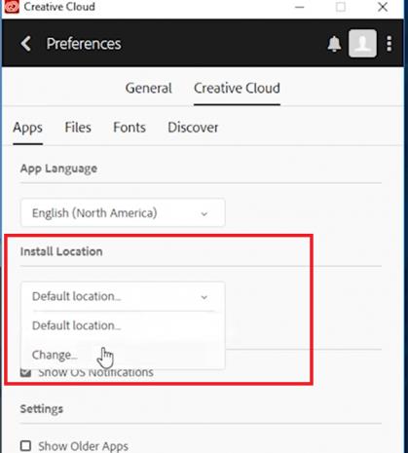Click the maximize window button
The height and width of the screenshot is (453, 408).
pyautogui.click(x=341, y=7)
